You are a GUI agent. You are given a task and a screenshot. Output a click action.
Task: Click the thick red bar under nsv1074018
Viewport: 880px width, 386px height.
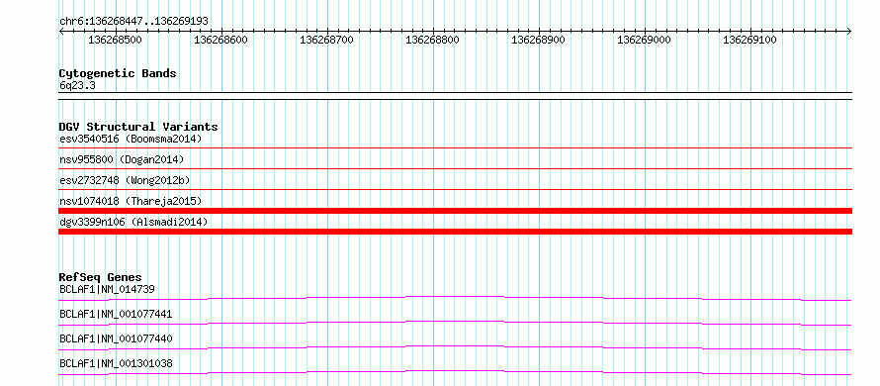coord(455,211)
